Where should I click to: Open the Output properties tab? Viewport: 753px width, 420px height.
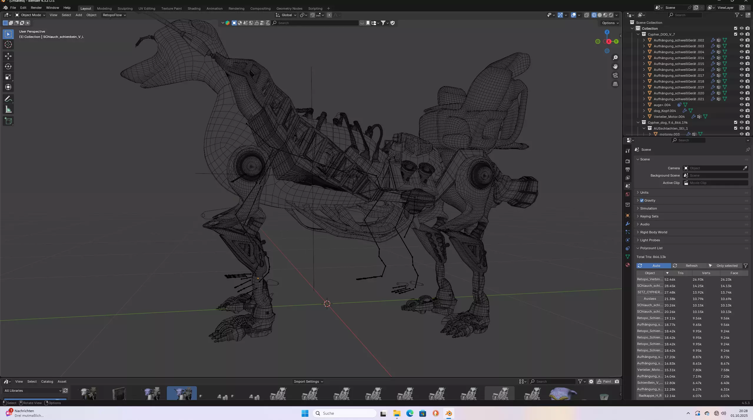628,170
